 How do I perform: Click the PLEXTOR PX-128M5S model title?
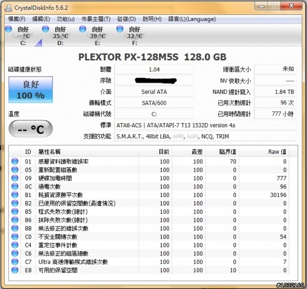pyautogui.click(x=153, y=57)
